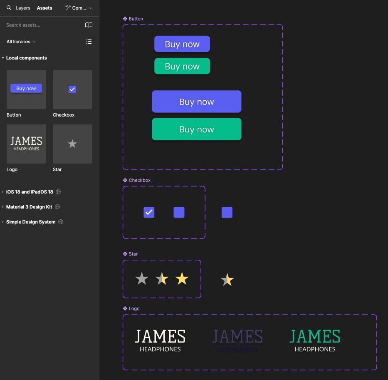
Task: Click the Checkbox frame title on canvas
Action: pyautogui.click(x=140, y=180)
